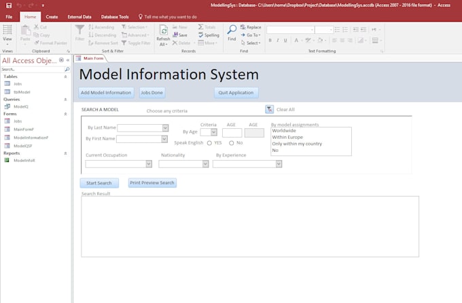Open the By Last Name dropdown
This screenshot has width=462, height=303.
tap(165, 128)
